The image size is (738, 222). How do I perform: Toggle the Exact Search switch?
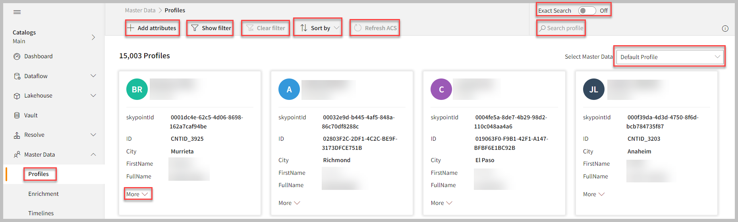587,11
